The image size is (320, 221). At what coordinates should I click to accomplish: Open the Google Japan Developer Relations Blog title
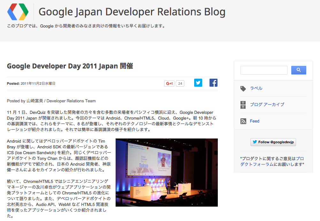pos(132,12)
